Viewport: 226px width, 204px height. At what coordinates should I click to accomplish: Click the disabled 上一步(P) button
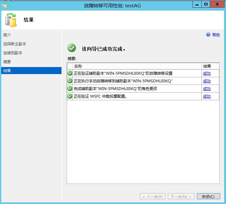(152, 196)
